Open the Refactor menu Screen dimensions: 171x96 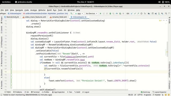point(42,10)
